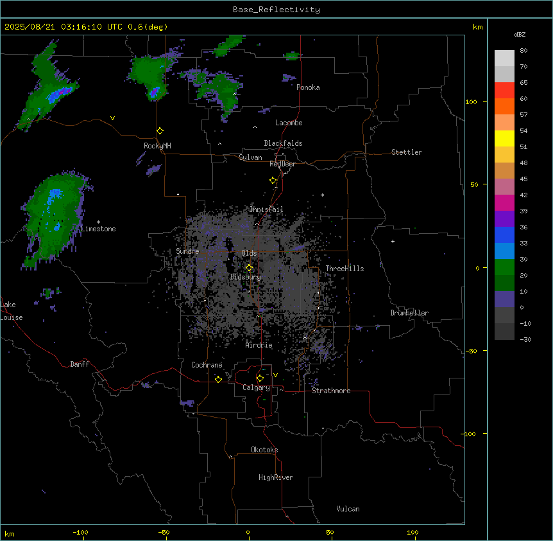Select the Blackfalds city label
Screen dimensions: 553x541
pyautogui.click(x=283, y=143)
